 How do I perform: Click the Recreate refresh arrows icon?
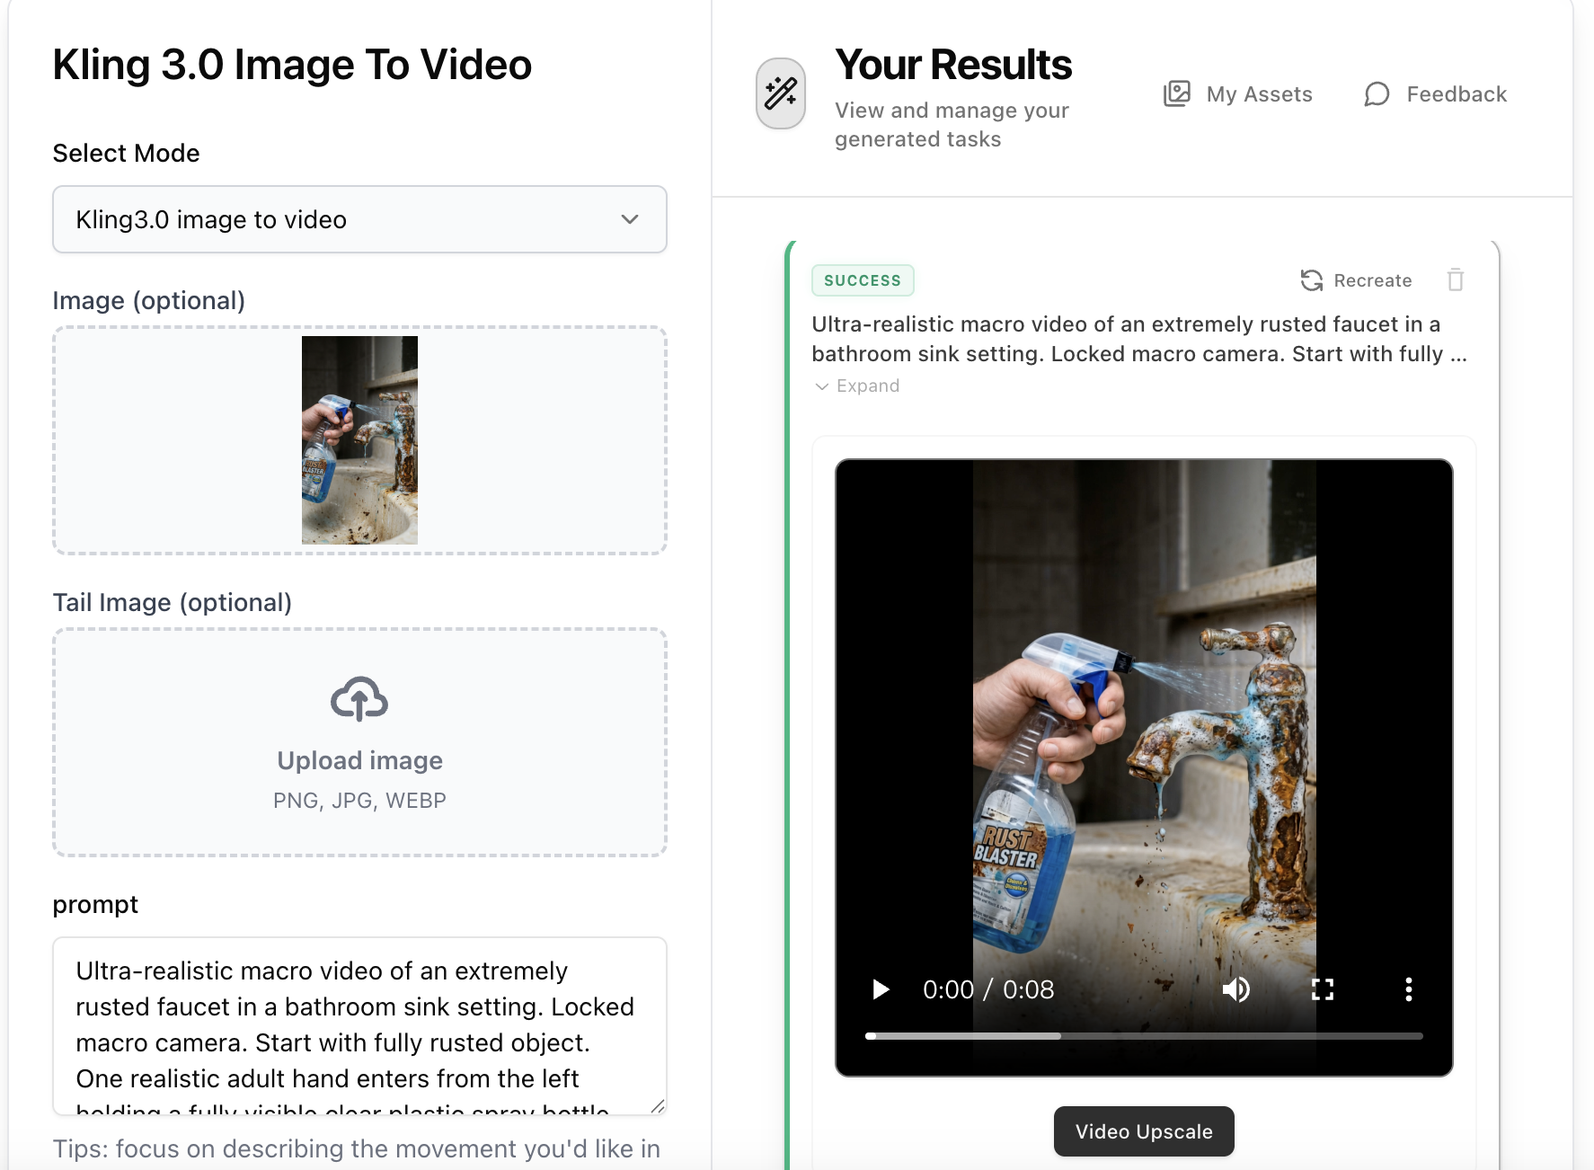pos(1312,280)
